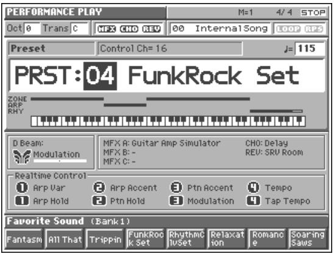The image size is (334, 254).
Task: Click button 3 icon for Modulation
Action: click(x=176, y=201)
